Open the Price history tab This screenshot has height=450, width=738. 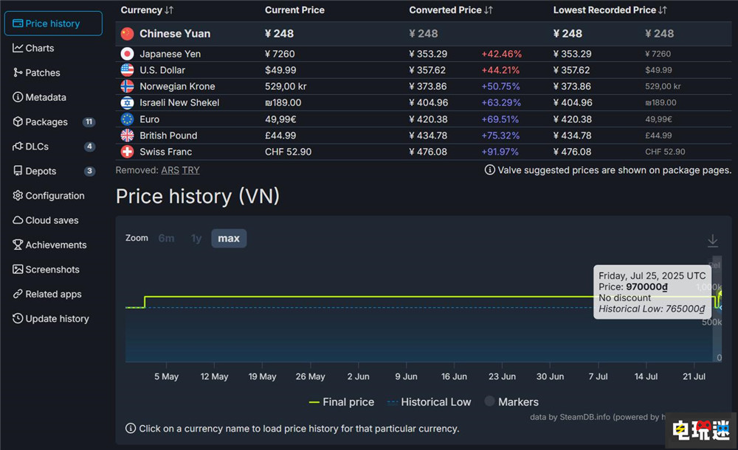click(53, 24)
